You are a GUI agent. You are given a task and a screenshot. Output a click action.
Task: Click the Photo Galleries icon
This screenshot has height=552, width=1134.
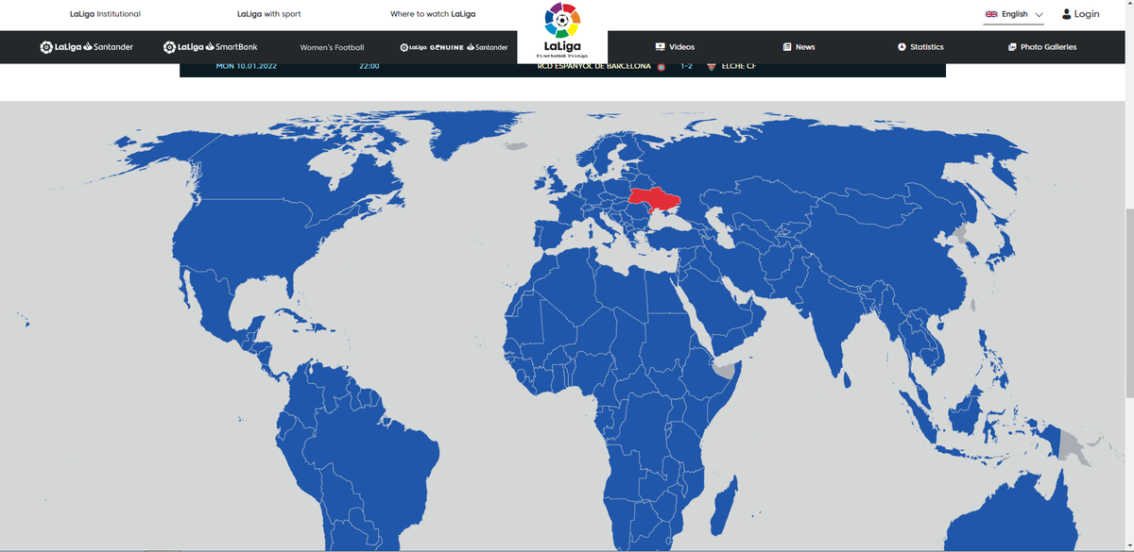click(1012, 47)
